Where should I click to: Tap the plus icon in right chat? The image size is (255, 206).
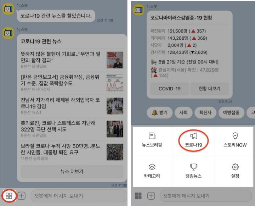click(x=151, y=196)
